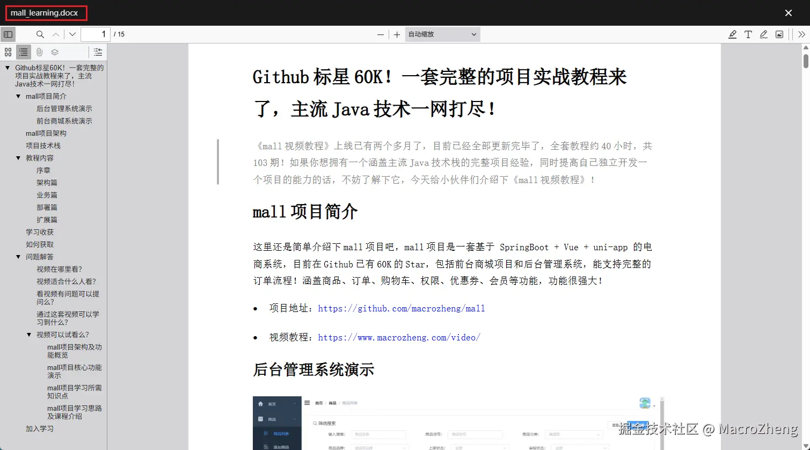This screenshot has width=810, height=450.
Task: Open the find-in-document search tool
Action: (40, 34)
